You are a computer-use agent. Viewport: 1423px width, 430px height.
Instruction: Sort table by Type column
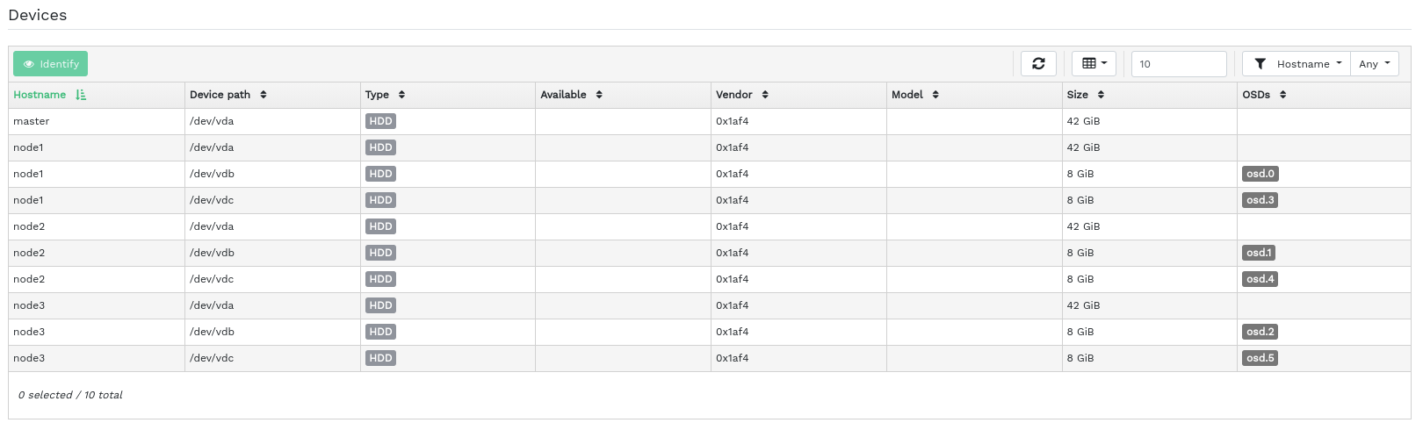pyautogui.click(x=378, y=95)
